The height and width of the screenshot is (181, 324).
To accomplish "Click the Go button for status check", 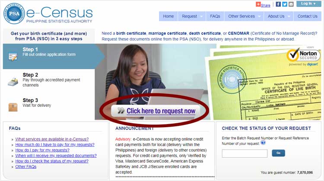I will [x=278, y=153].
